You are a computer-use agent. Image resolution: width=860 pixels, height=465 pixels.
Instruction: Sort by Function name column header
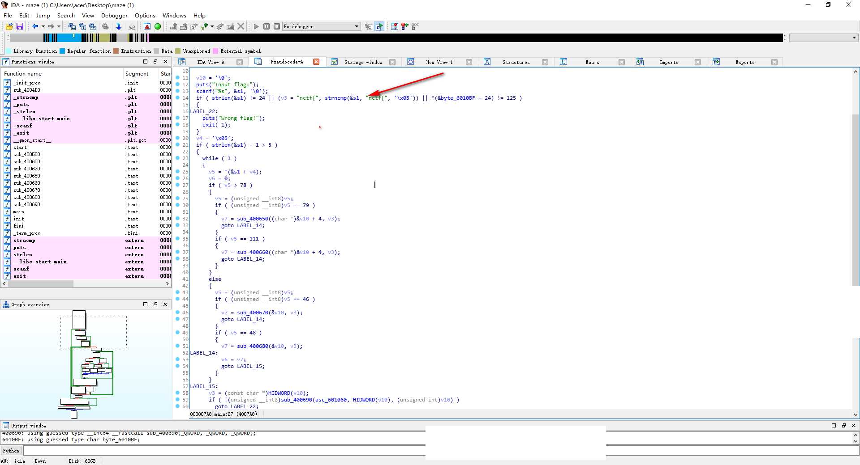click(62, 74)
